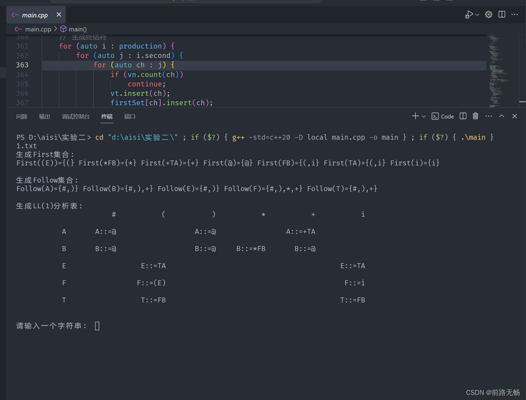Close the main.cpp editor tab

click(x=59, y=15)
